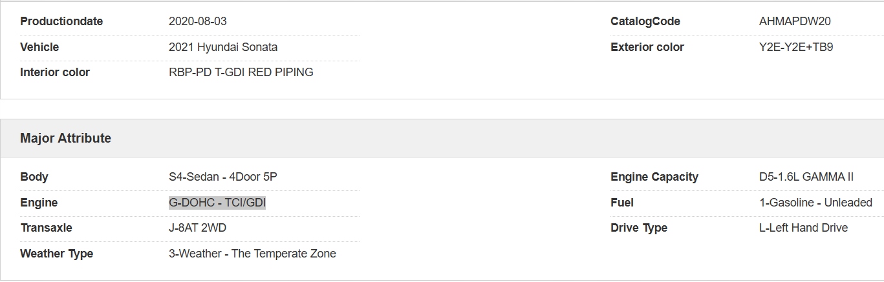Viewport: 884px width, 282px height.
Task: Click the 1-Gasoline - Unleaded fuel value
Action: click(815, 203)
